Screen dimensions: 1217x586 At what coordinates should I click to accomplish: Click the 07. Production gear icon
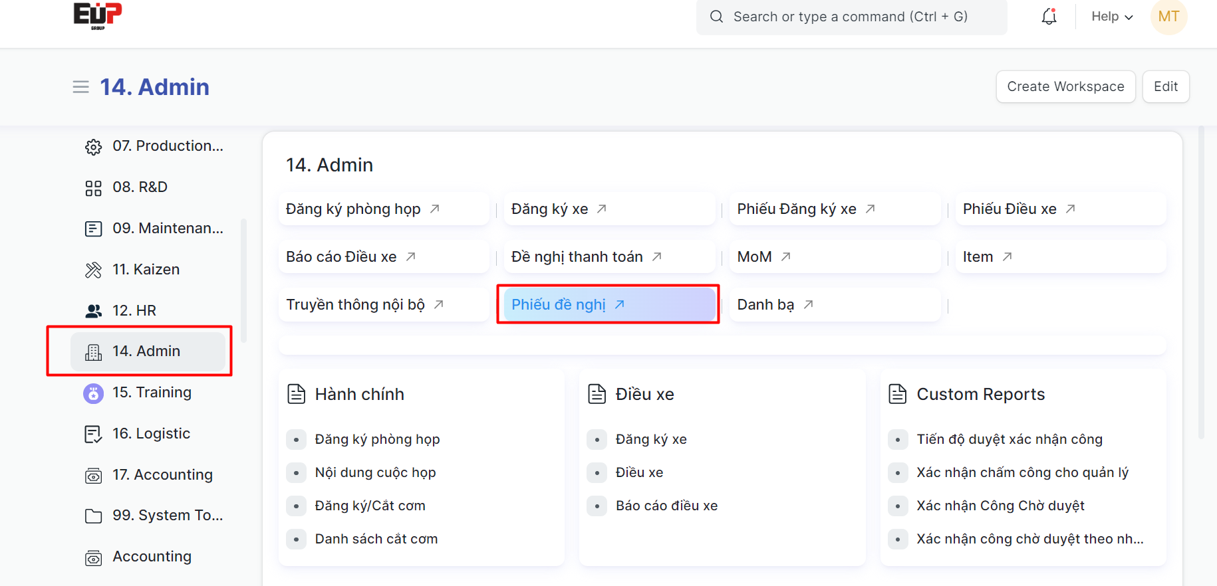click(94, 147)
